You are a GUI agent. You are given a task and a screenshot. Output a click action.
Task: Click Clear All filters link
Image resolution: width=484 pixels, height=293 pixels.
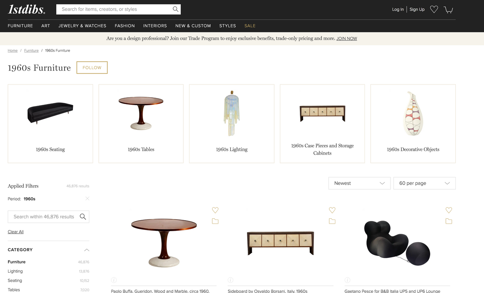(x=16, y=232)
